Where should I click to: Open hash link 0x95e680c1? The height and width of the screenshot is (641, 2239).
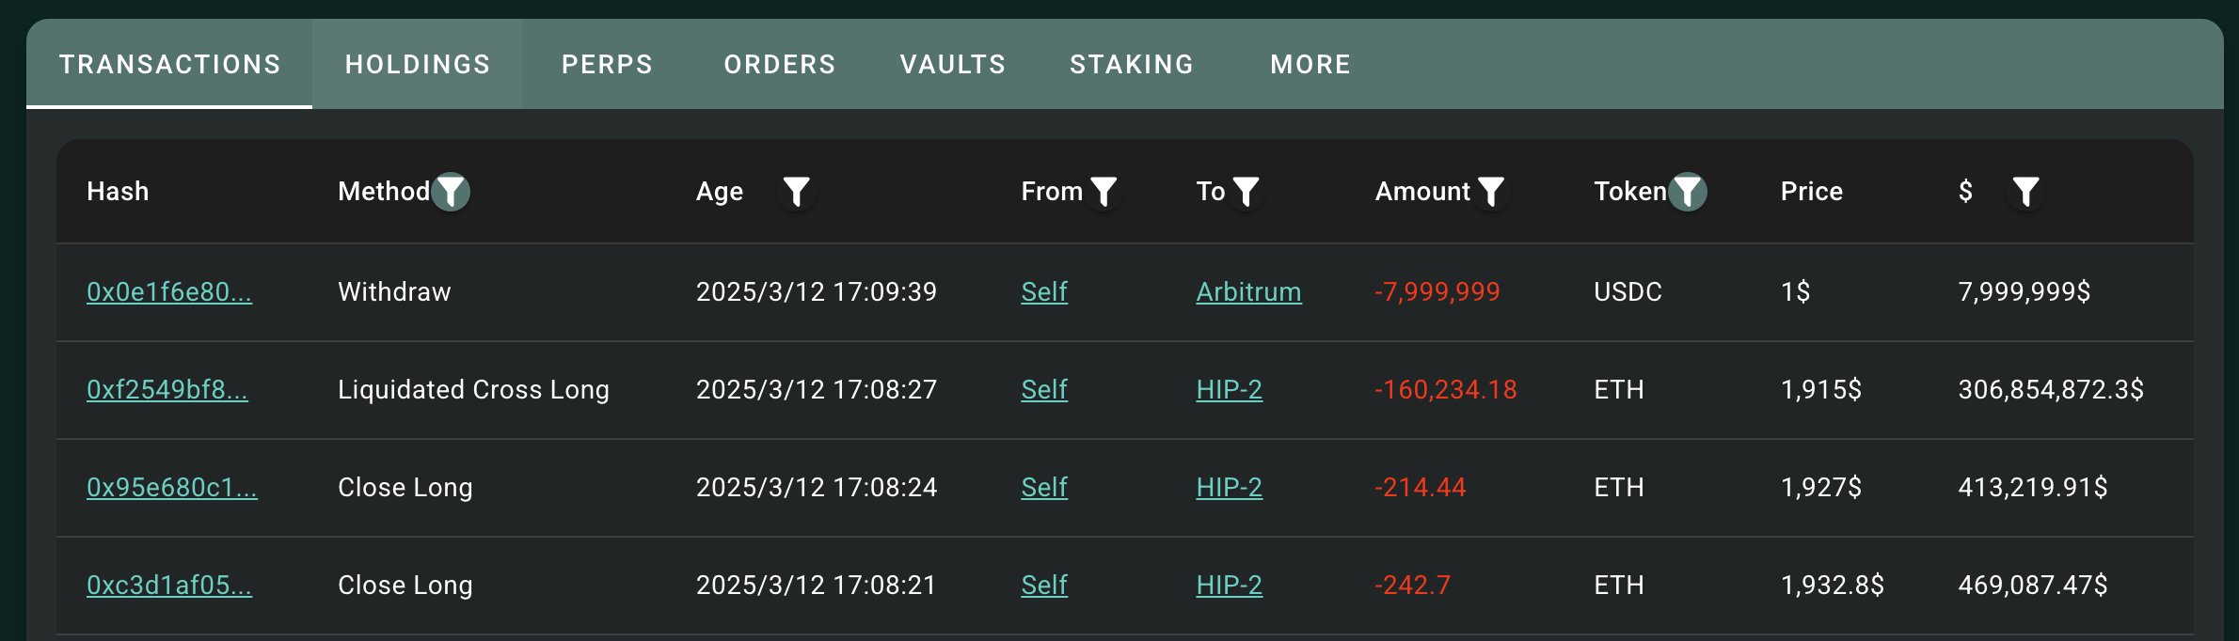tap(172, 488)
